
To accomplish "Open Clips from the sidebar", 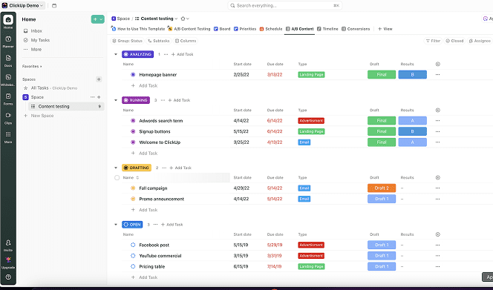I will coord(8,118).
